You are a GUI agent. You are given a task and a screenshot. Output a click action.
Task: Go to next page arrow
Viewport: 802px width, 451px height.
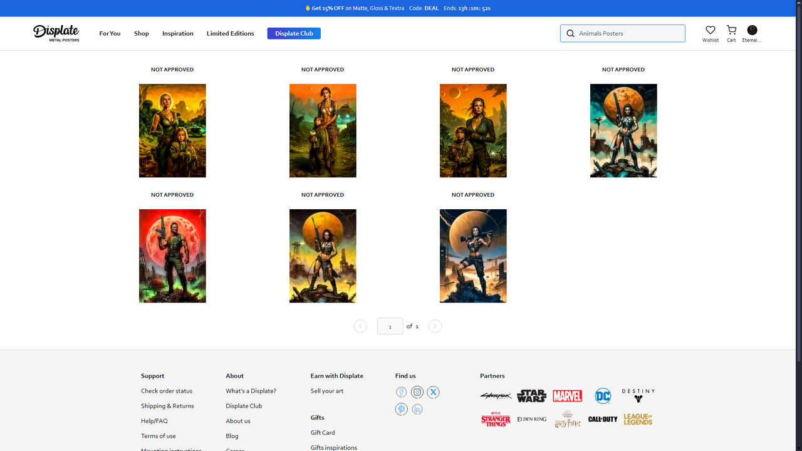click(435, 326)
